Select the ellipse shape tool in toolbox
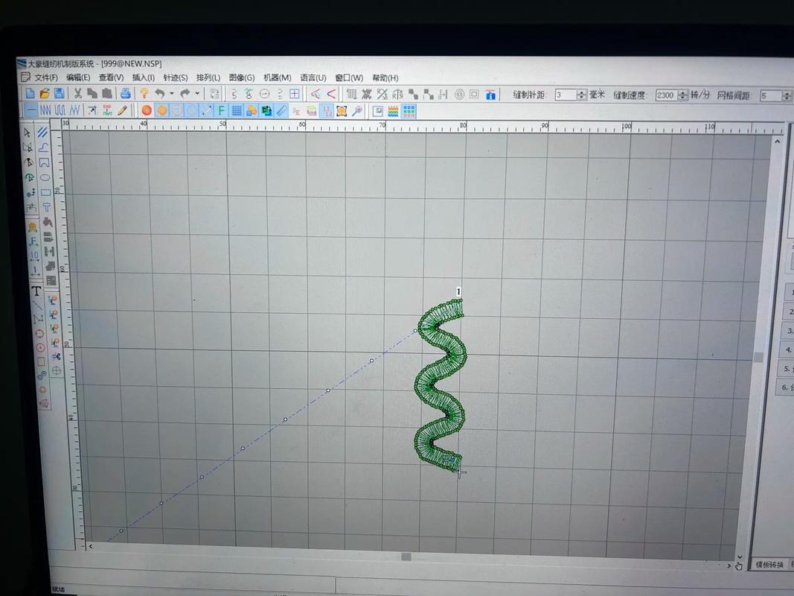This screenshot has width=794, height=596. point(45,177)
